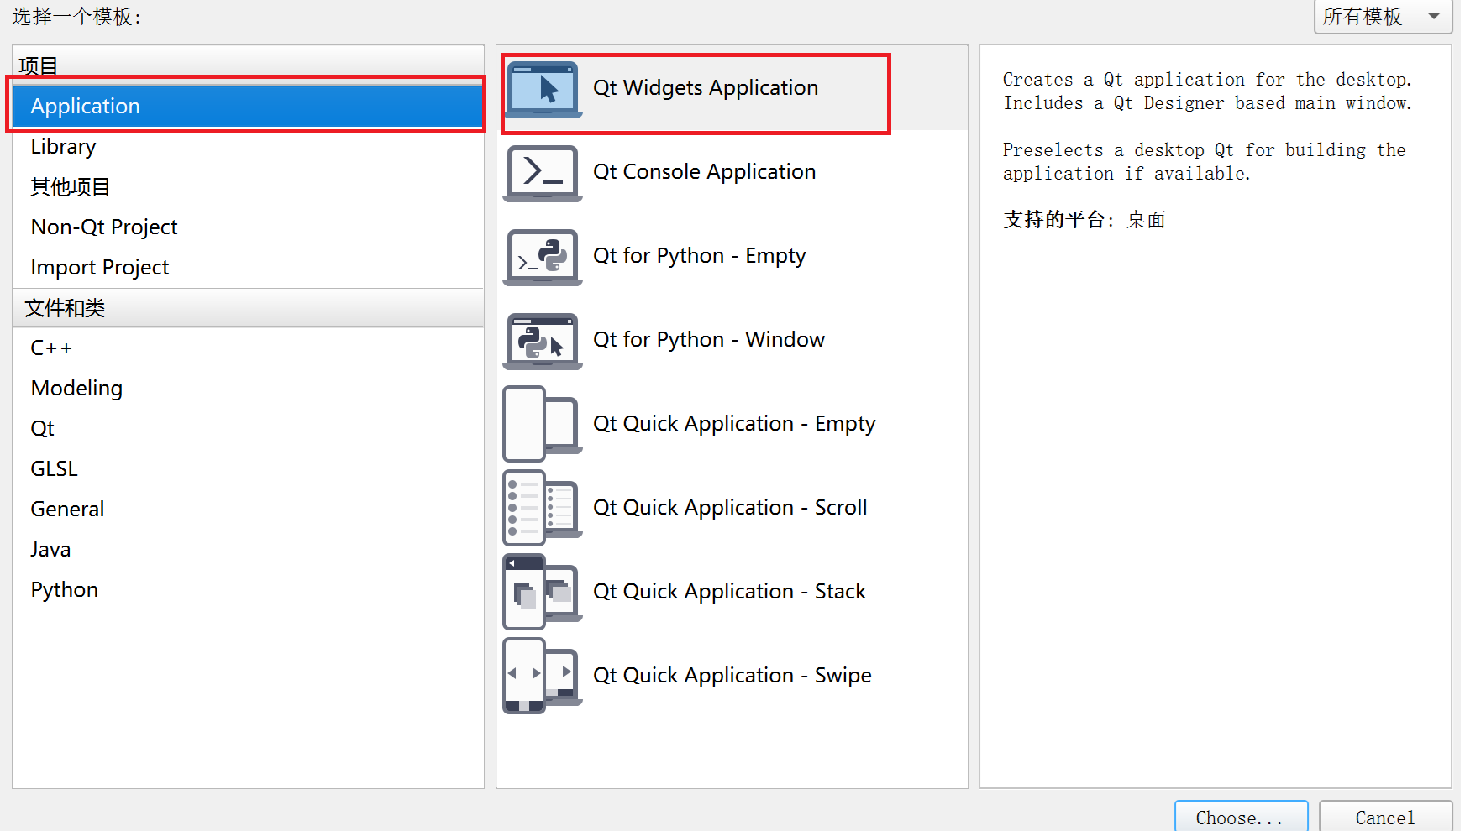The width and height of the screenshot is (1465, 831).
Task: Click the Qt Widgets Application icon
Action: [543, 89]
